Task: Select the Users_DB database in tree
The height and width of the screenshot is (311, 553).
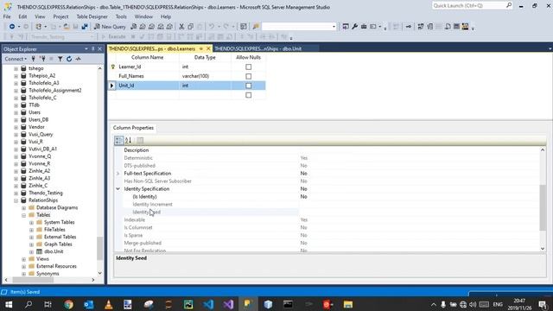Action: coord(38,119)
